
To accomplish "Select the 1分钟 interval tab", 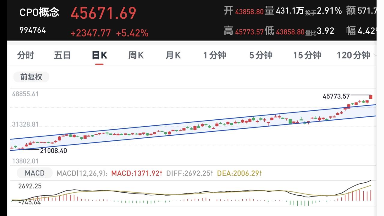I will [x=215, y=55].
